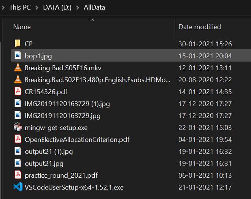This screenshot has height=199, width=251.
Task: Click VLC icon for Breaking Bad S05E16.mkv
Action: 17,68
